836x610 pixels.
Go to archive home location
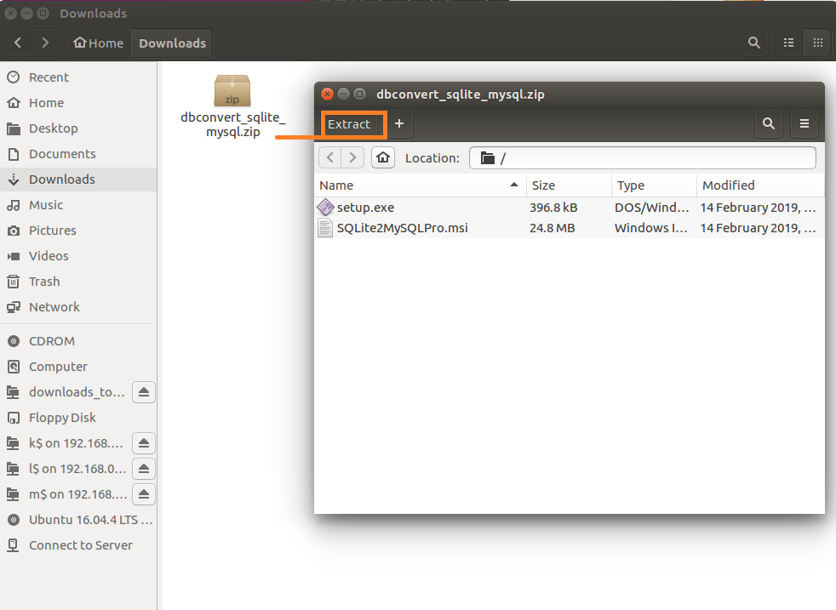383,157
